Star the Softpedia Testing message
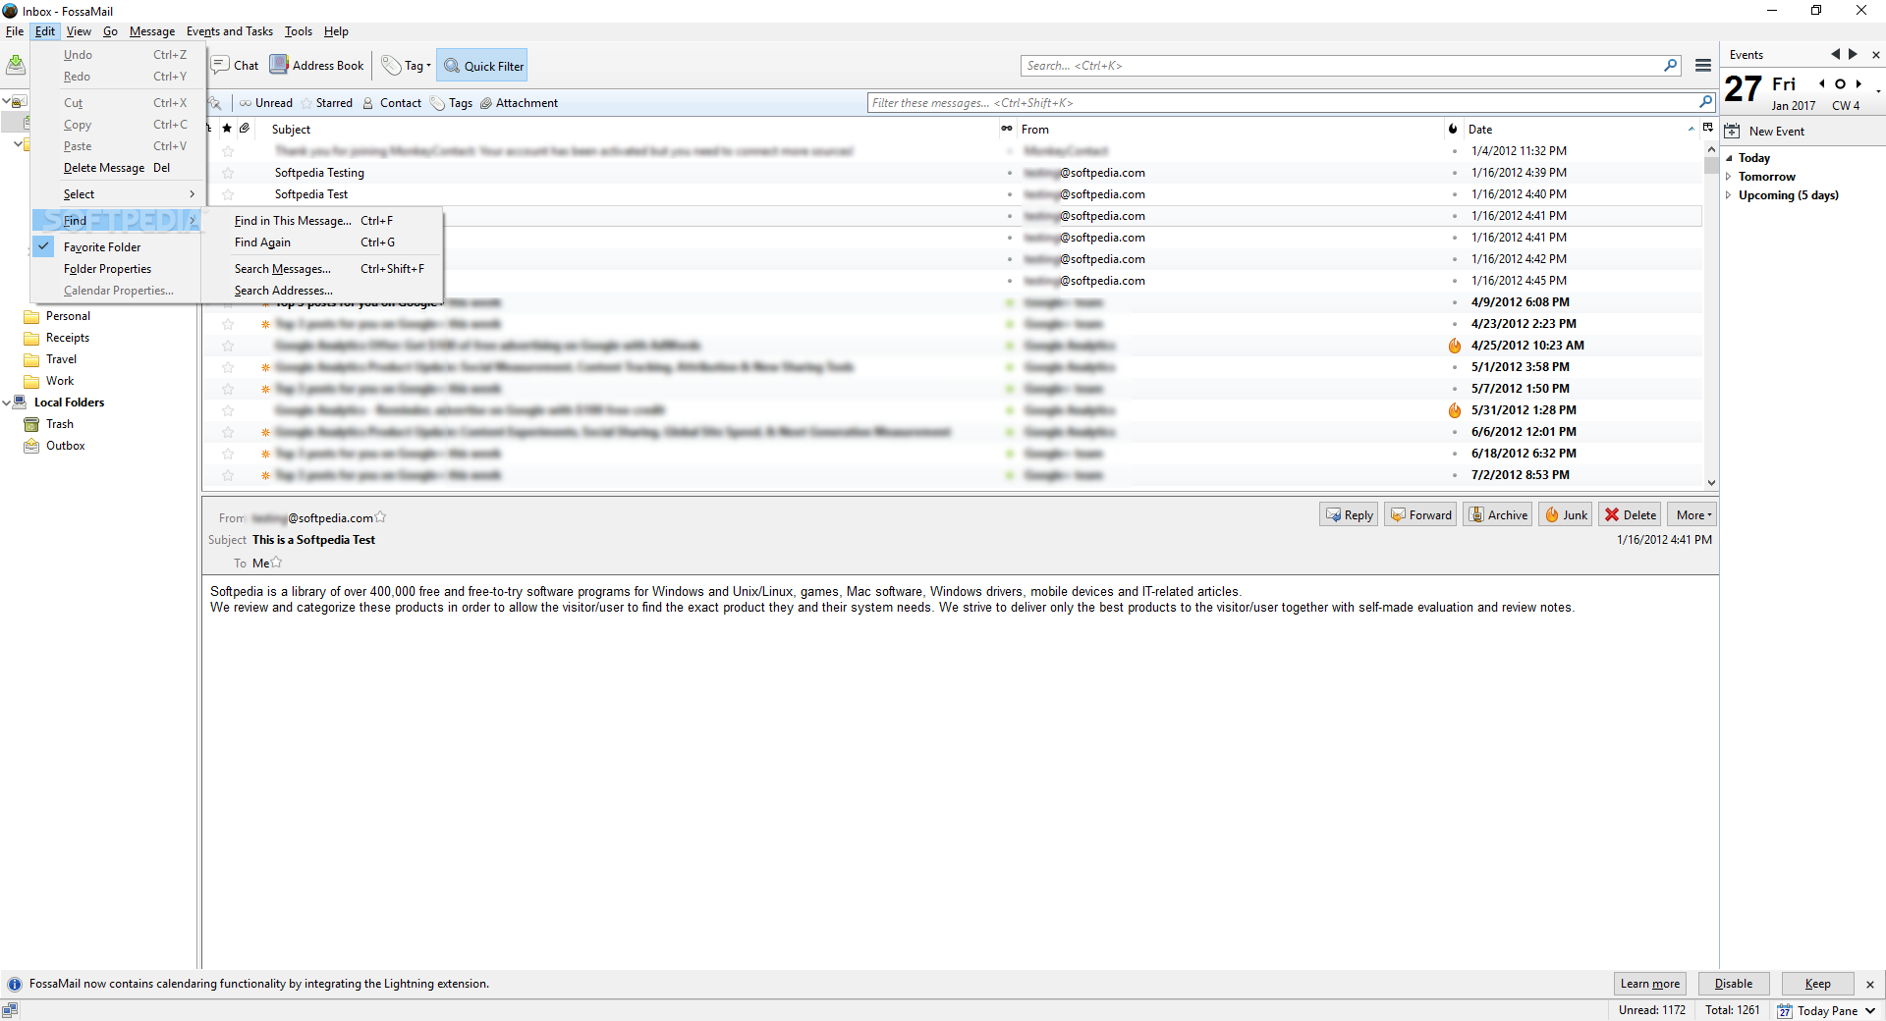This screenshot has height=1021, width=1886. (x=228, y=173)
